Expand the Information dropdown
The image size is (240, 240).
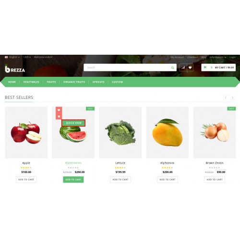217,57
